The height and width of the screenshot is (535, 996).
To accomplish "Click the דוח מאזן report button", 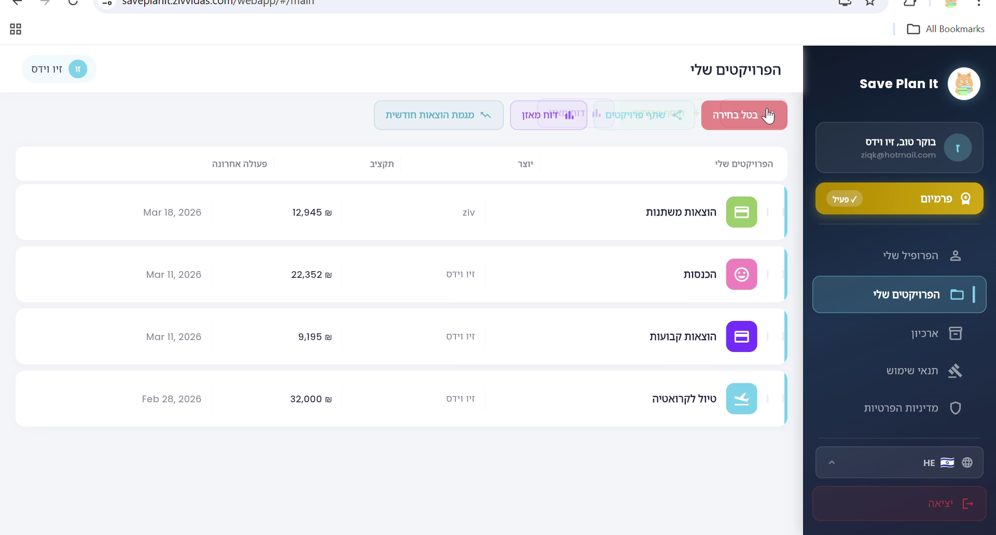I will point(548,115).
